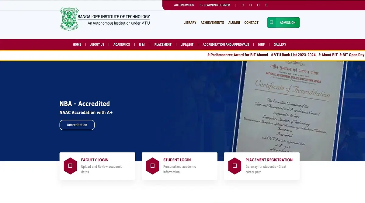Go to the Library page
This screenshot has width=365, height=203.
pyautogui.click(x=190, y=23)
